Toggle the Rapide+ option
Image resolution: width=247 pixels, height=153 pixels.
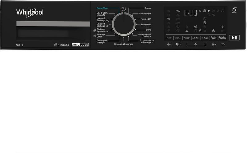(187, 38)
